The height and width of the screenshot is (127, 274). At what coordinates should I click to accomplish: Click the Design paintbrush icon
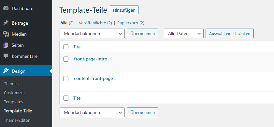tap(6, 71)
